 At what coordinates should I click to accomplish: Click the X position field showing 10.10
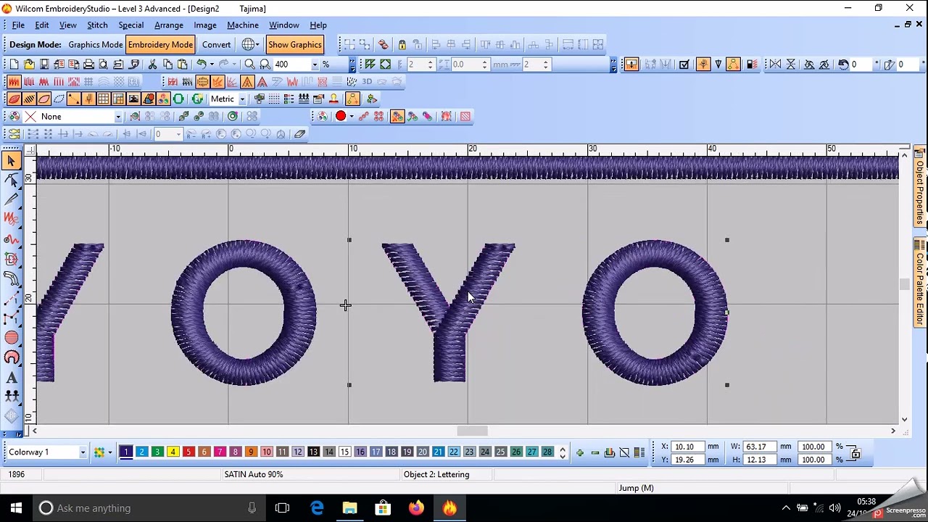pos(688,447)
